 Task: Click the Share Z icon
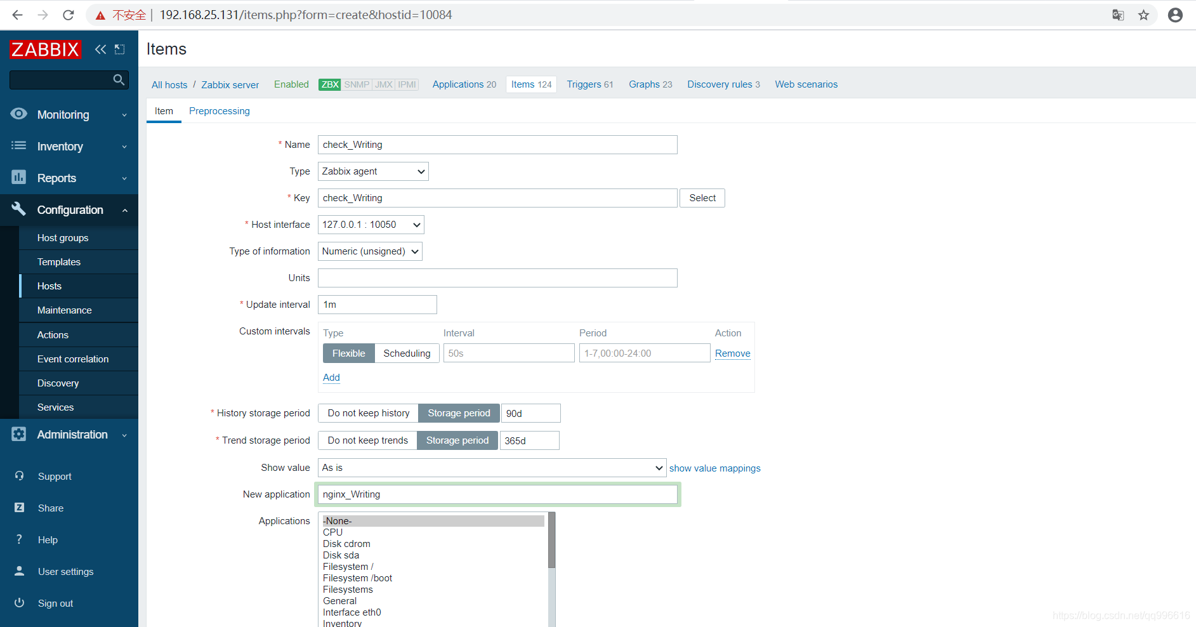[20, 508]
